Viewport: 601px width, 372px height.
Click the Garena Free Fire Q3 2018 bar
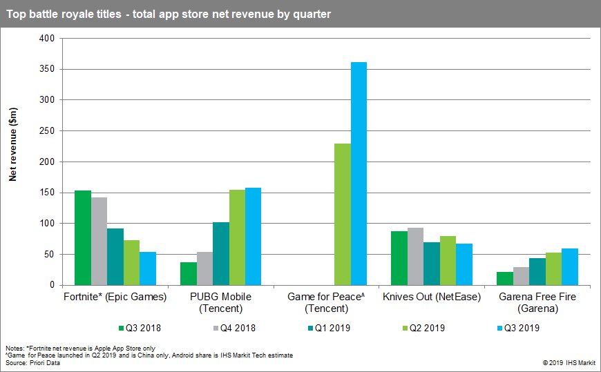[x=505, y=279]
